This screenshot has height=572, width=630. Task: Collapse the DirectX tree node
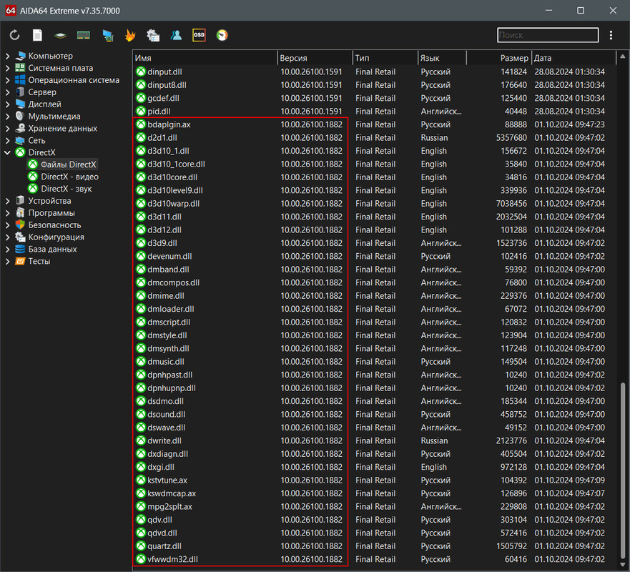(7, 152)
